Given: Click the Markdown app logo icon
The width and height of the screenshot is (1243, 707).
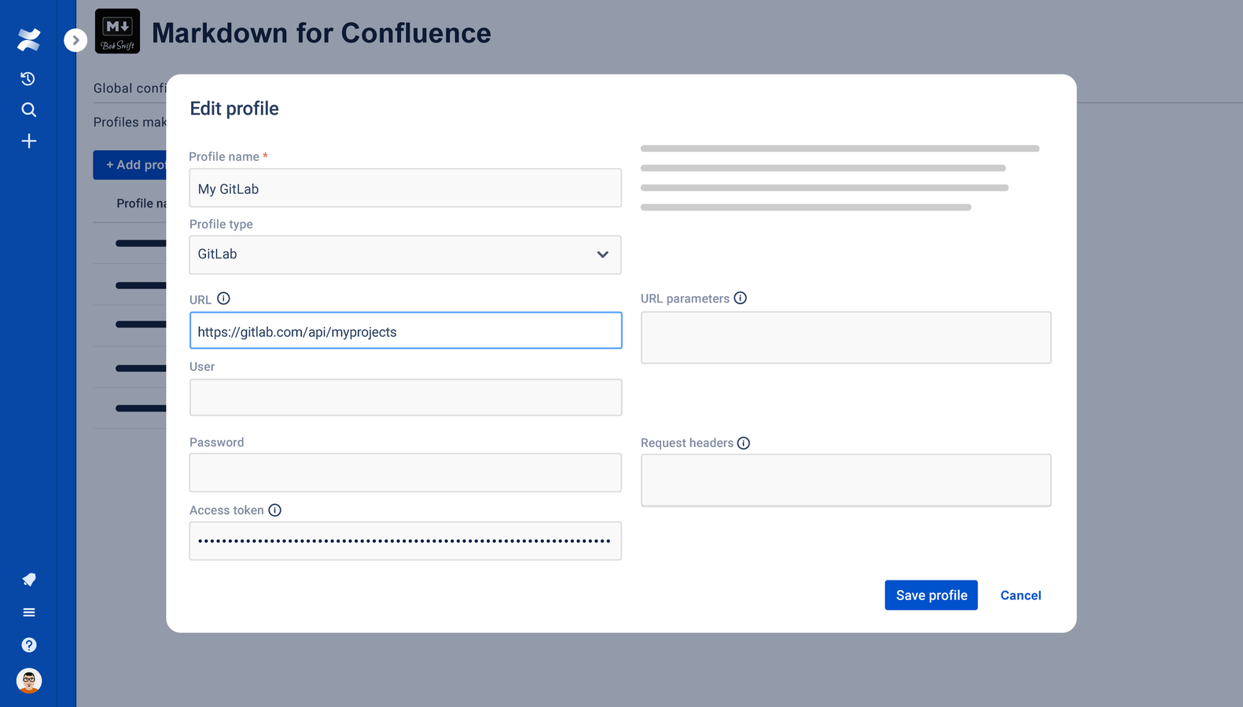Looking at the screenshot, I should (x=117, y=31).
